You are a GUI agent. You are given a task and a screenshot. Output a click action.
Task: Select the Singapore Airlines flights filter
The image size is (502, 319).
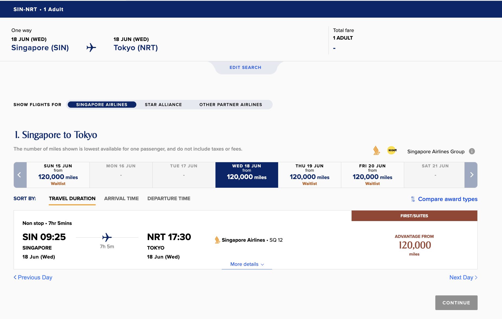coord(102,105)
